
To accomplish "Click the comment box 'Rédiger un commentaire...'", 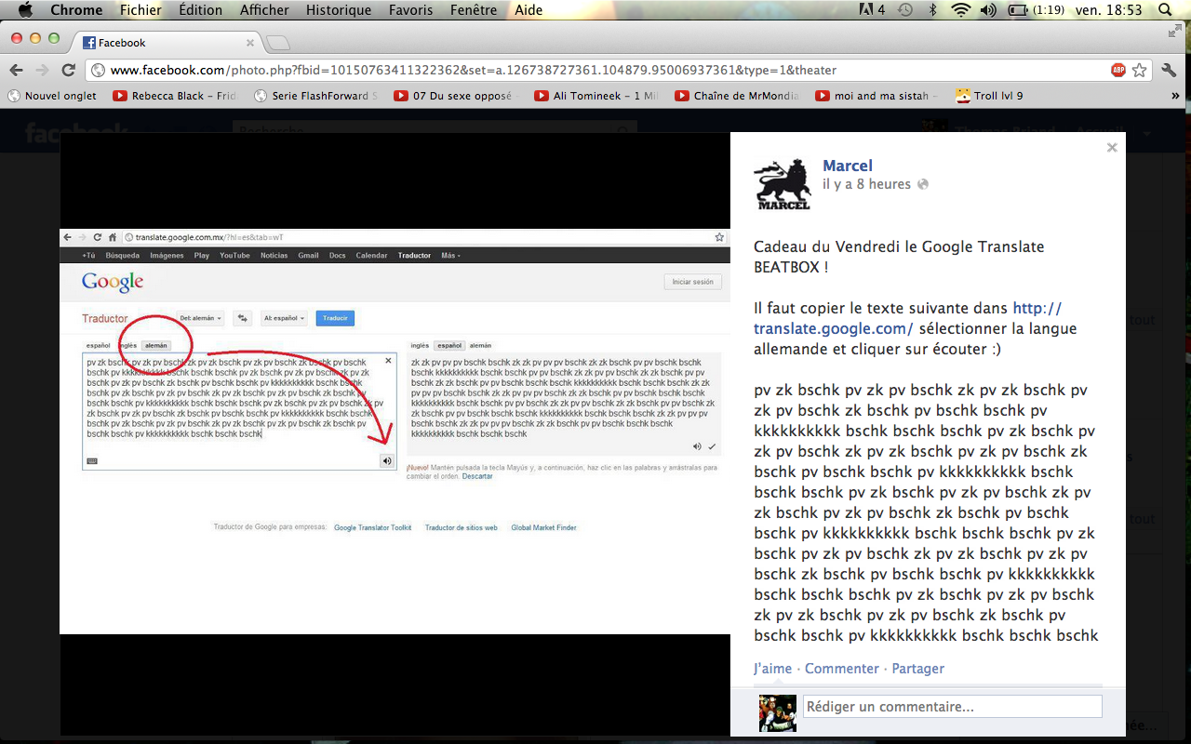I will 952,707.
